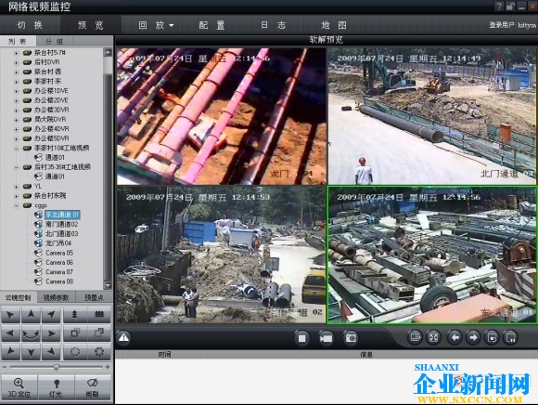Switch to the 列表 tab
Viewport: 538px width, 405px height.
pyautogui.click(x=18, y=41)
